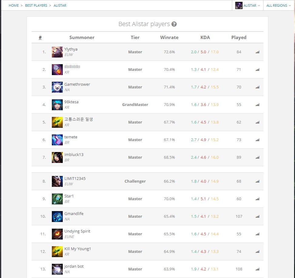The height and width of the screenshot is (278, 295).
Task: View Imbluck13's player page
Action: click(74, 154)
